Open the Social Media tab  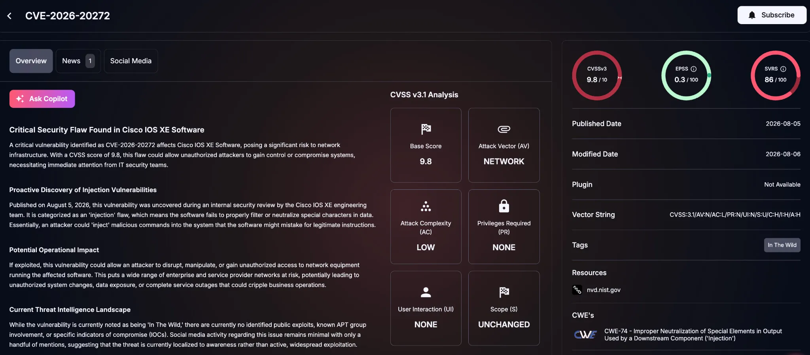pos(131,61)
